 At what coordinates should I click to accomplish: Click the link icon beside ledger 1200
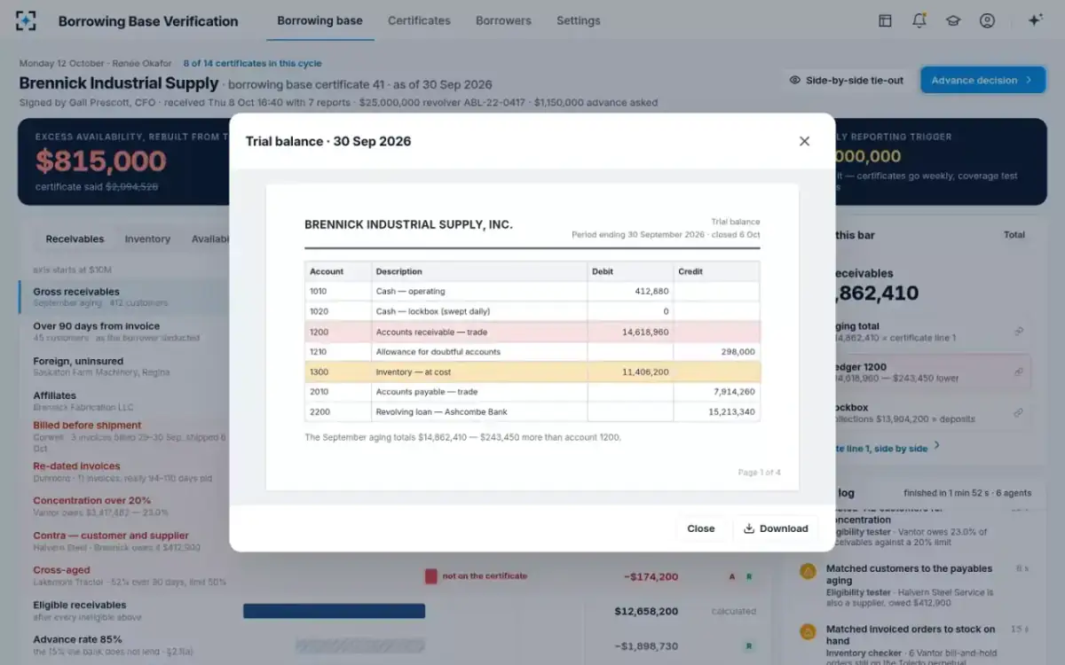click(x=1019, y=372)
